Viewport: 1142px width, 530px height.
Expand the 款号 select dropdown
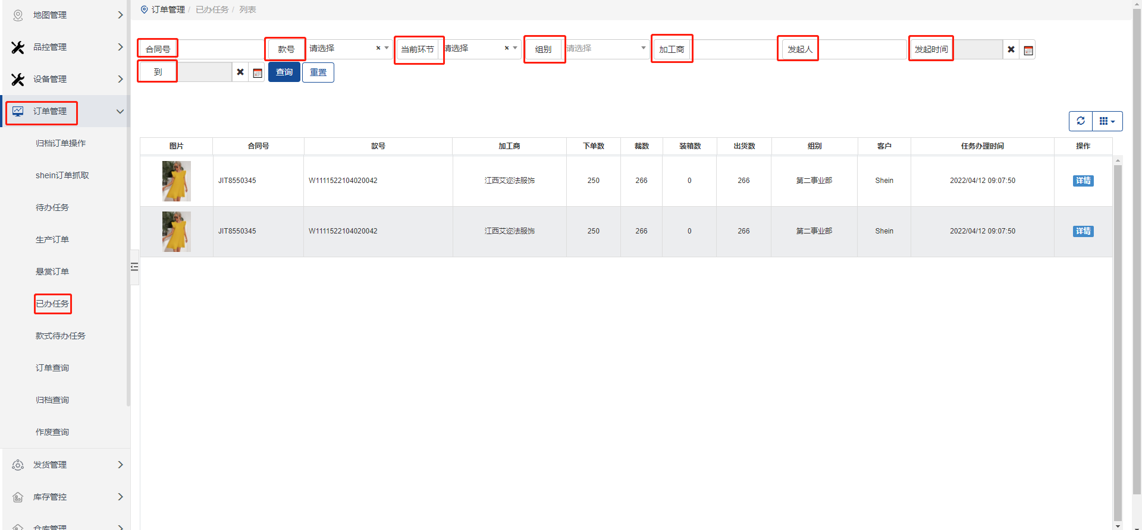[x=387, y=48]
